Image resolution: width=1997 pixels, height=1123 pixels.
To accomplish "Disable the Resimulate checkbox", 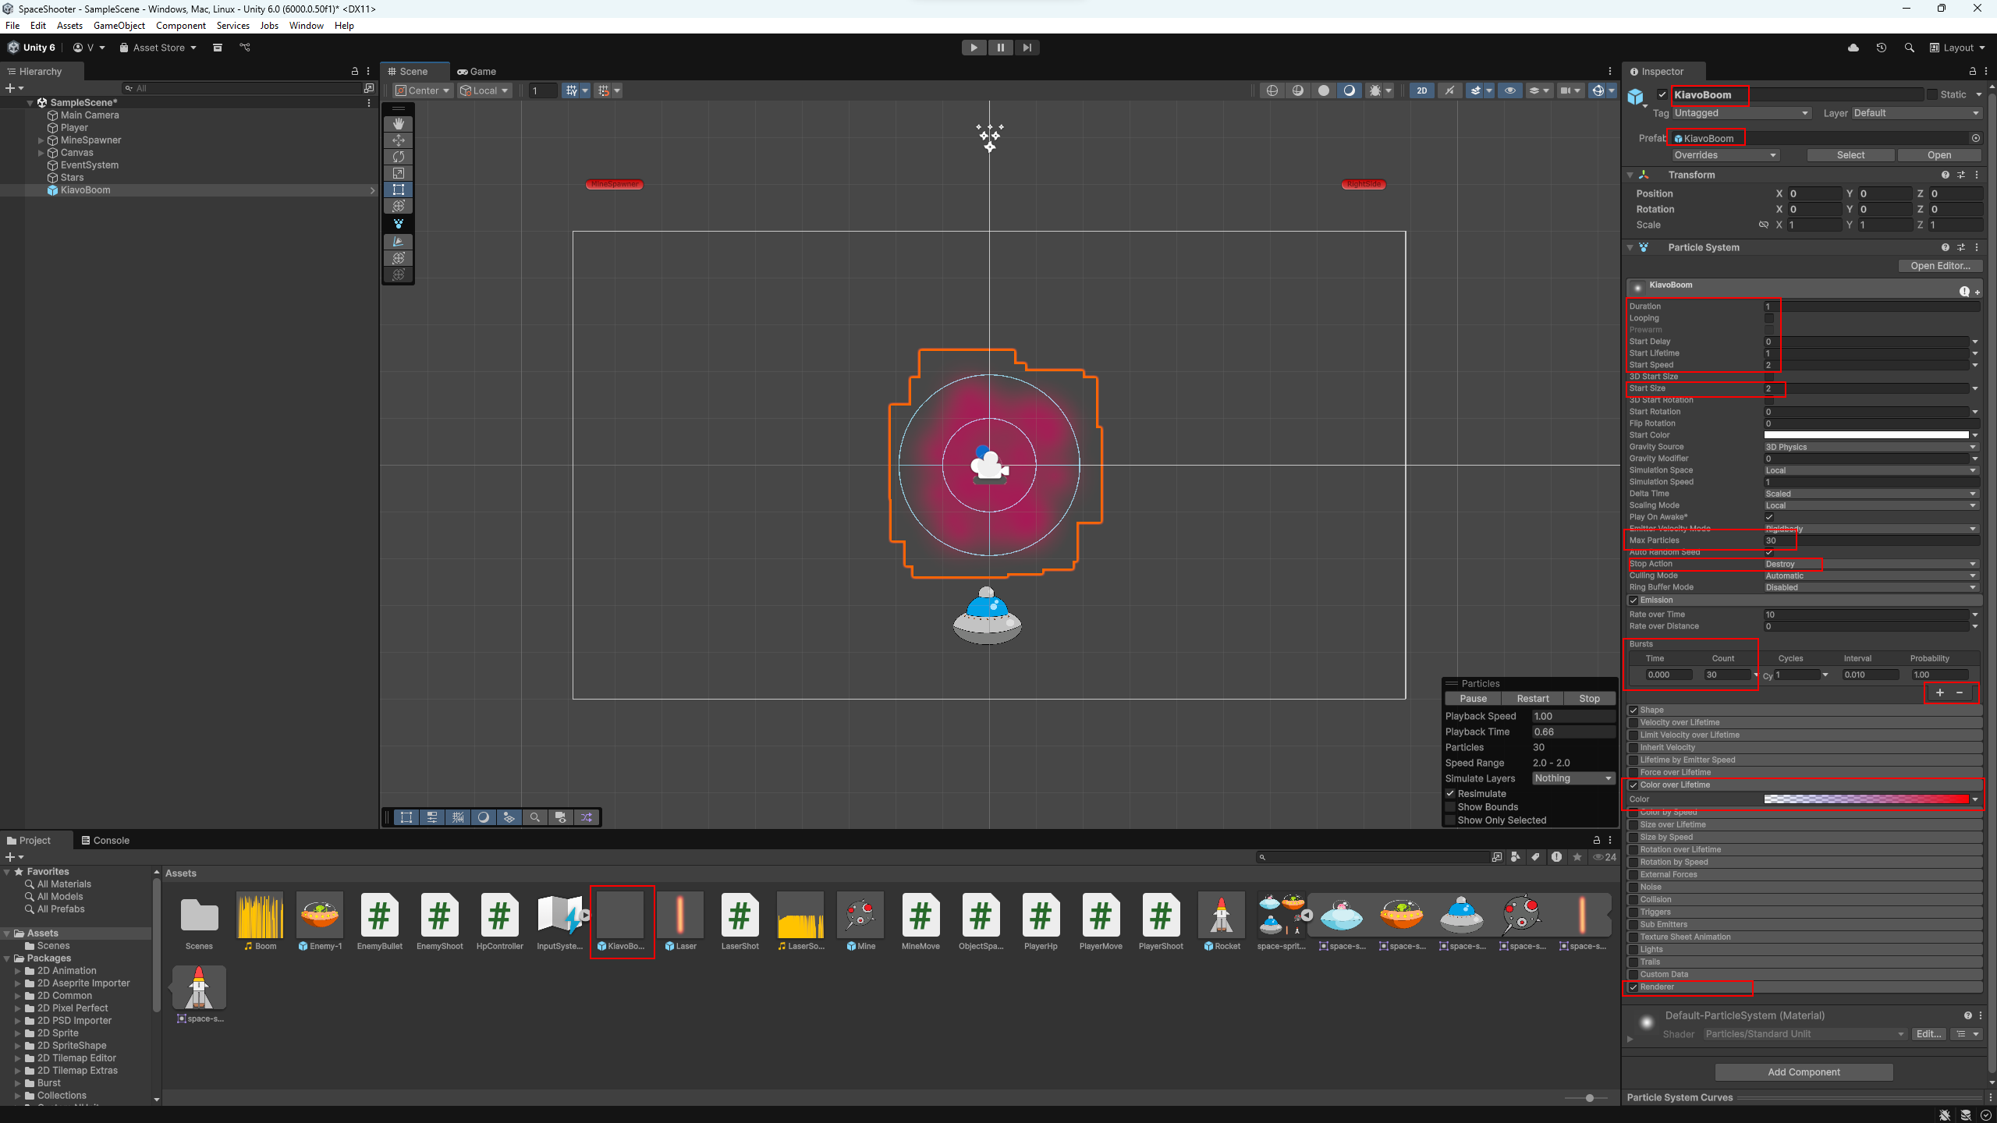I will click(x=1451, y=794).
